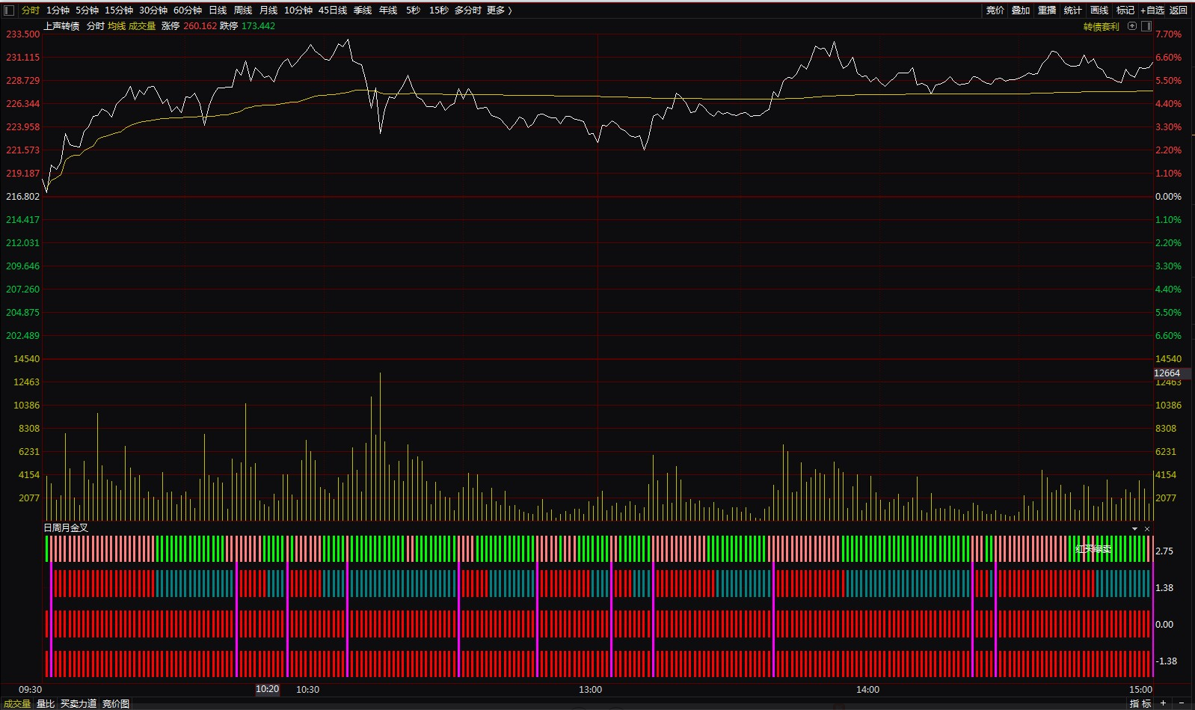Click the 标记 mark button
Viewport: 1195px width, 710px height.
pyautogui.click(x=1125, y=10)
